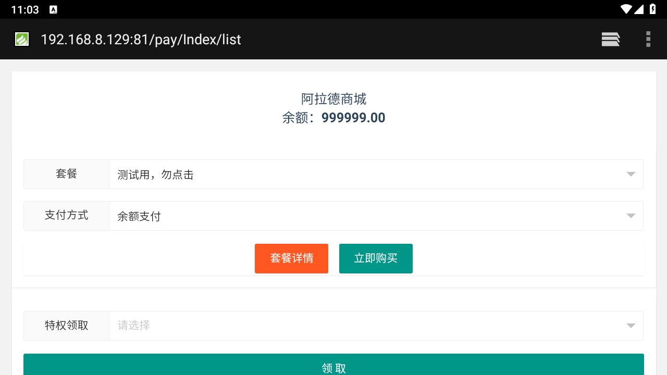Expand the 支付方式 dropdown arrow
667x375 pixels.
pos(631,216)
